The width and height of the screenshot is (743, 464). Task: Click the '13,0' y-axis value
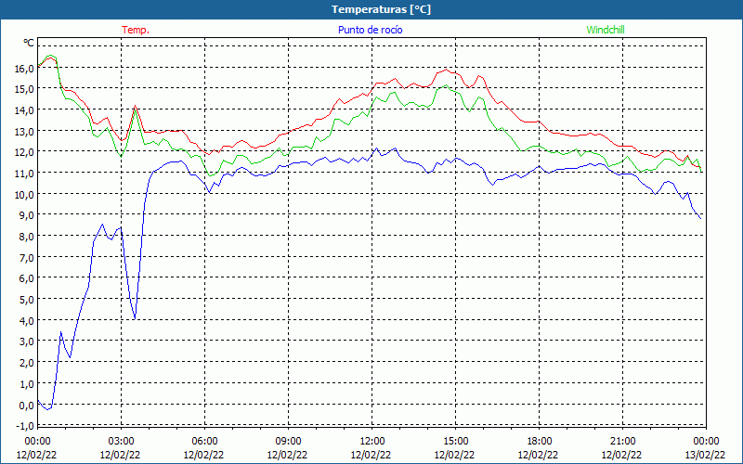tap(24, 131)
